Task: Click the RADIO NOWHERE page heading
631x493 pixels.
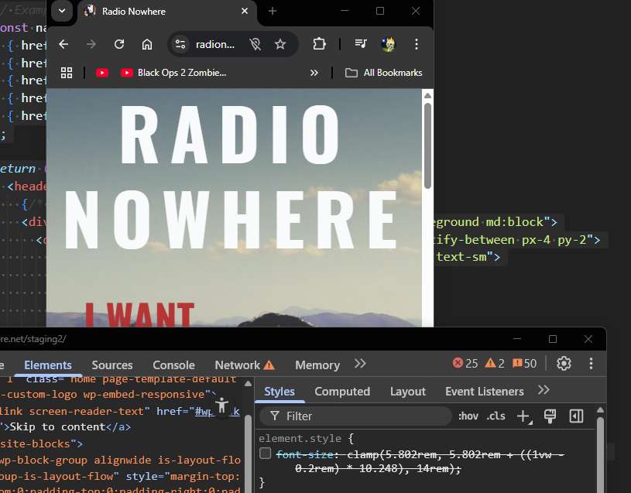Action: click(x=231, y=177)
